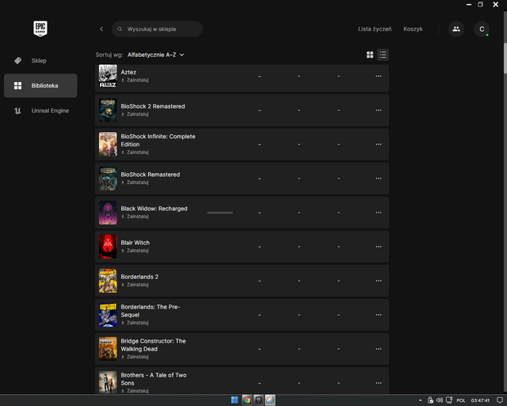Viewport: 507px width, 406px height.
Task: Install Blair Witch via Zainstaluj
Action: 135,251
